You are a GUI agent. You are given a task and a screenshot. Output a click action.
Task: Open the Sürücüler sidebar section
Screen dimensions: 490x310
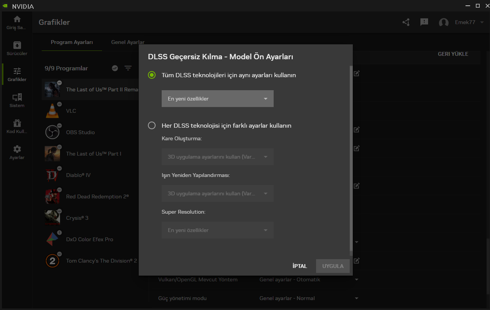17,49
